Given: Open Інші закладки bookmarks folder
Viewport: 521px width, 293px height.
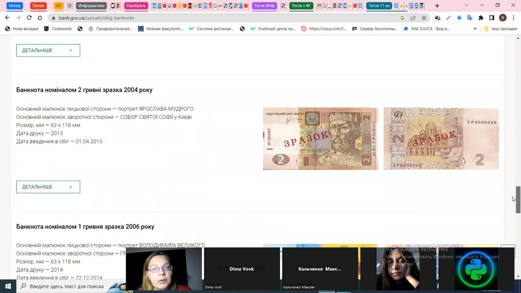Looking at the screenshot, I should [500, 29].
